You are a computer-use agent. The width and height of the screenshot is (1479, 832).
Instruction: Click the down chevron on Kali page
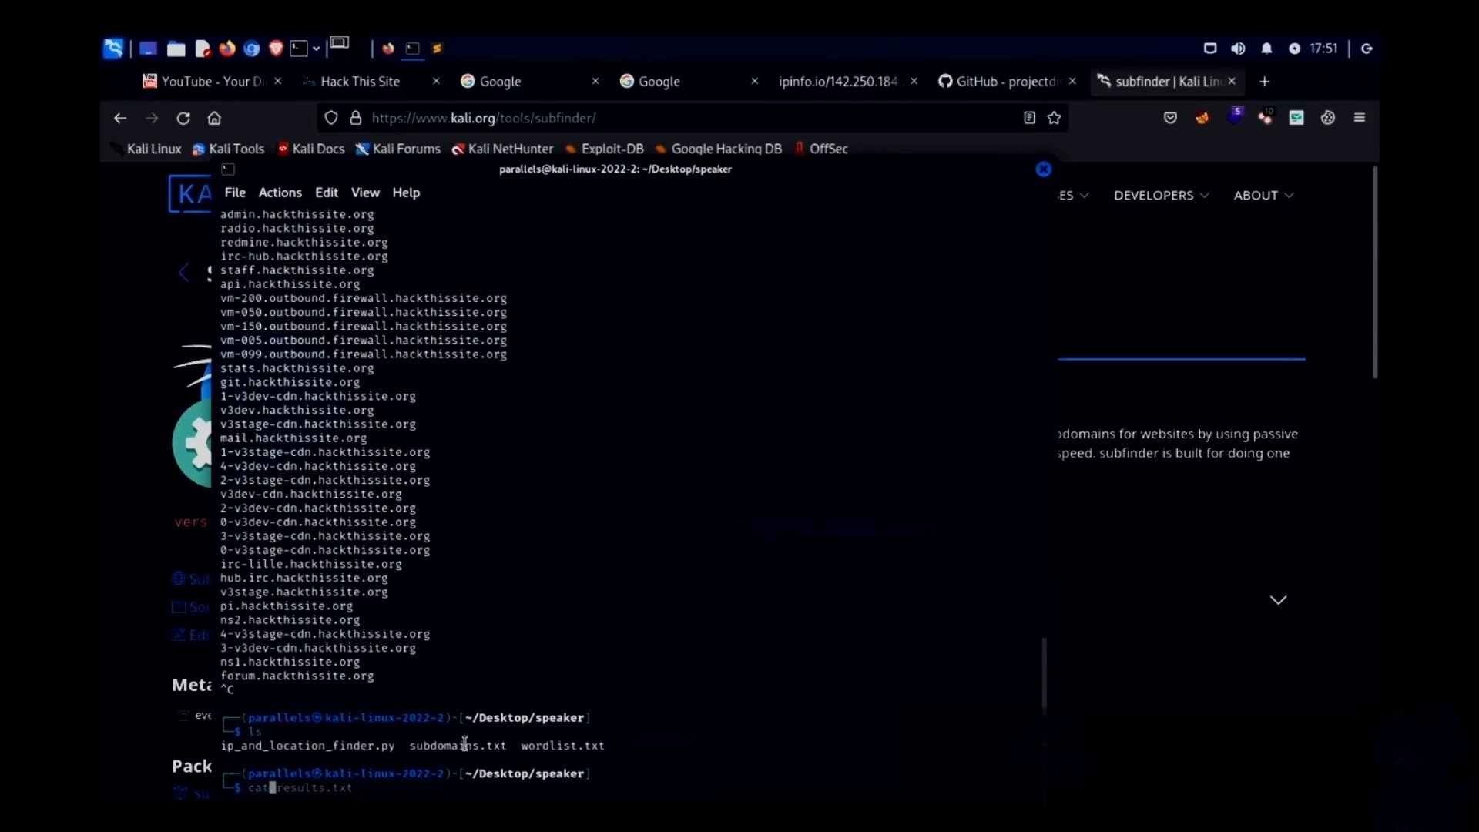[x=1278, y=600]
